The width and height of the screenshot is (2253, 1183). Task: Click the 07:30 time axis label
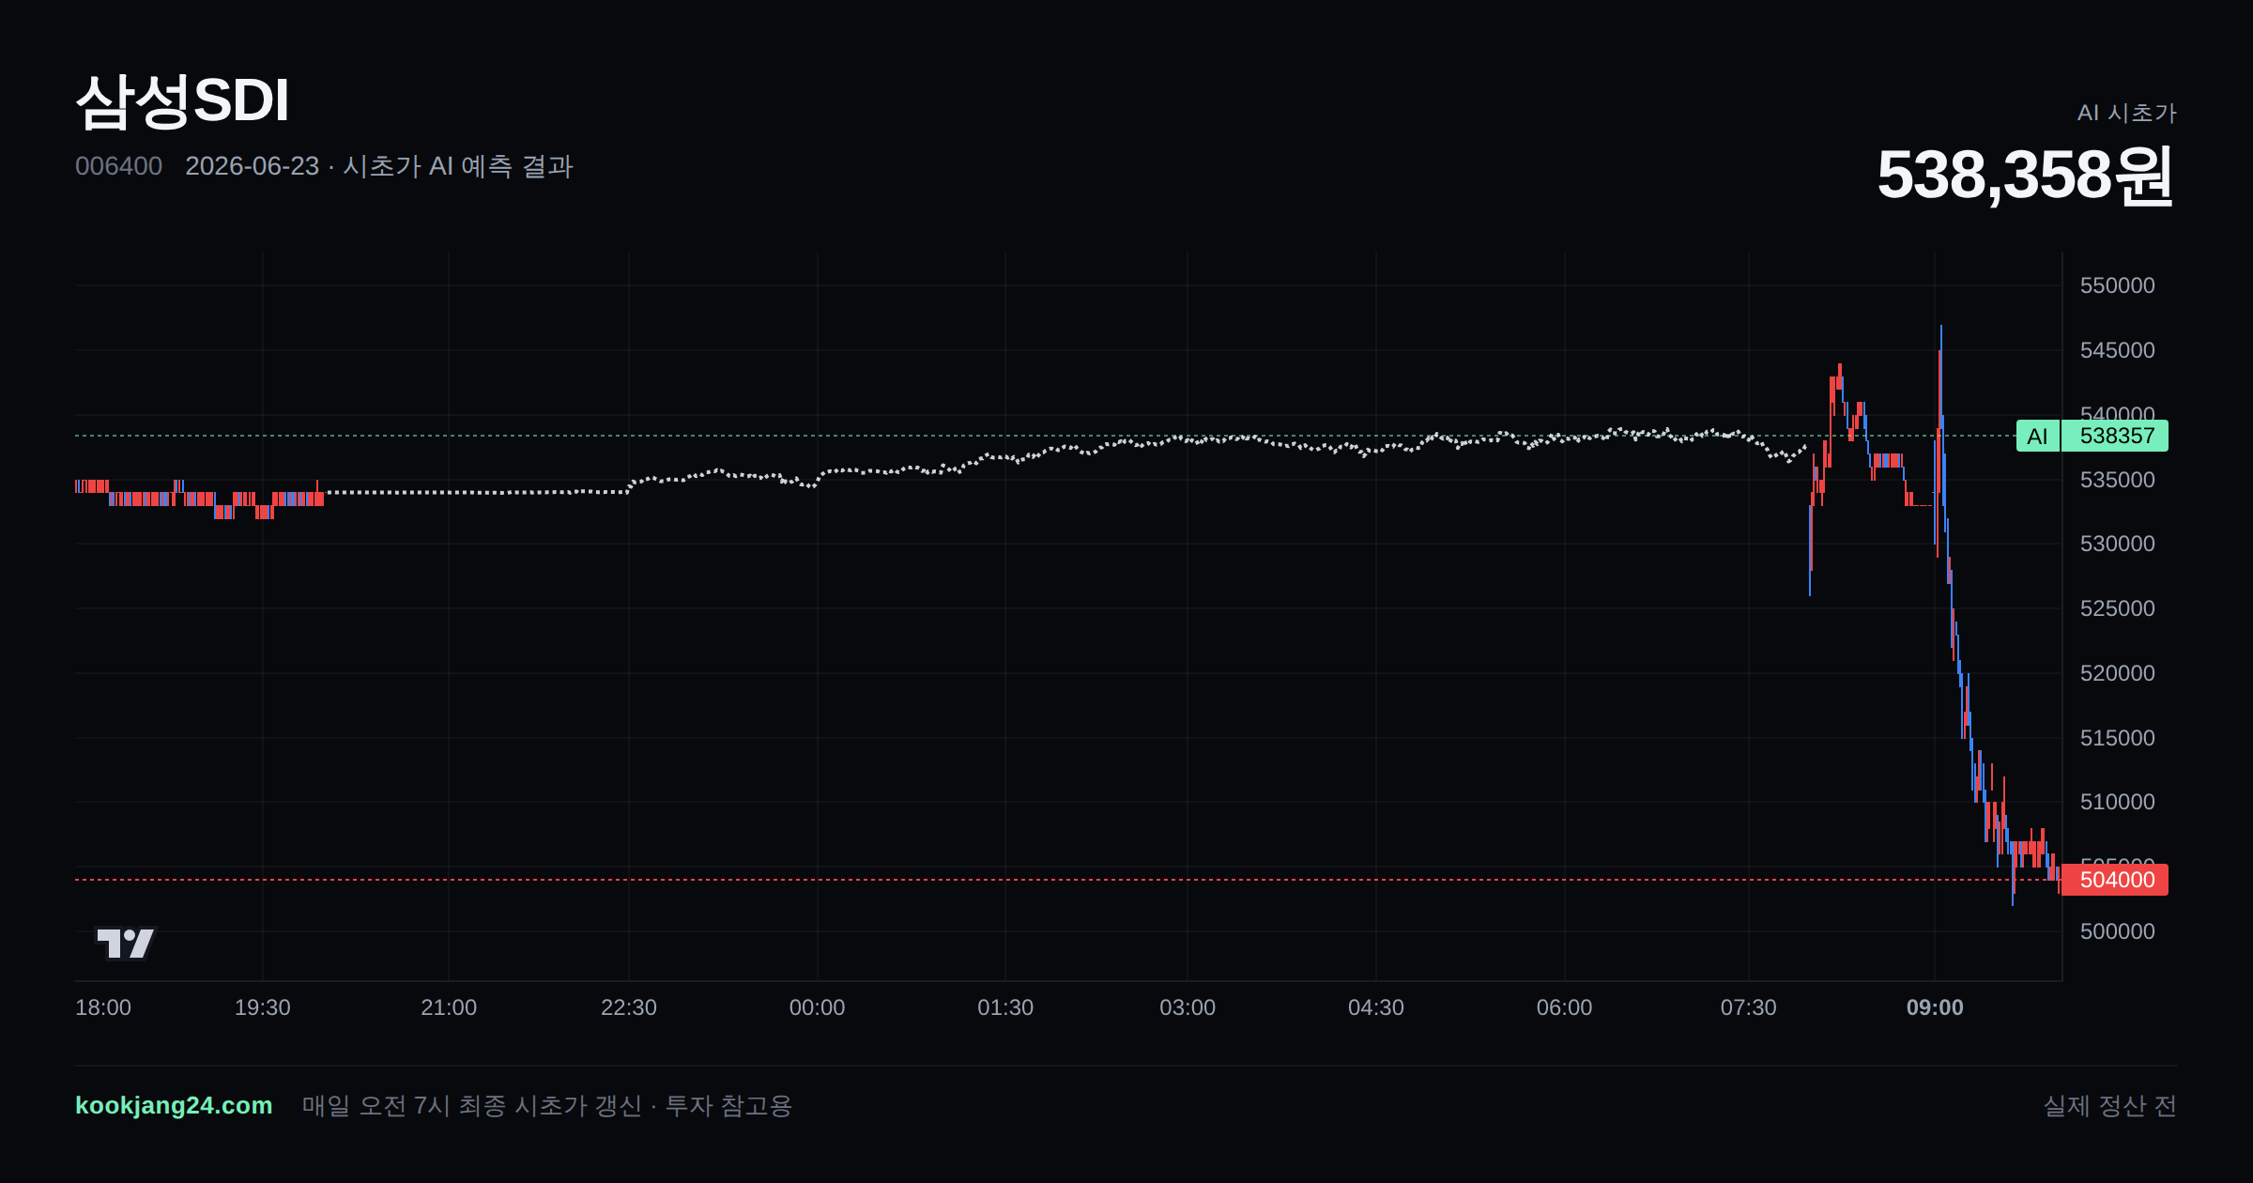[x=1748, y=1007]
